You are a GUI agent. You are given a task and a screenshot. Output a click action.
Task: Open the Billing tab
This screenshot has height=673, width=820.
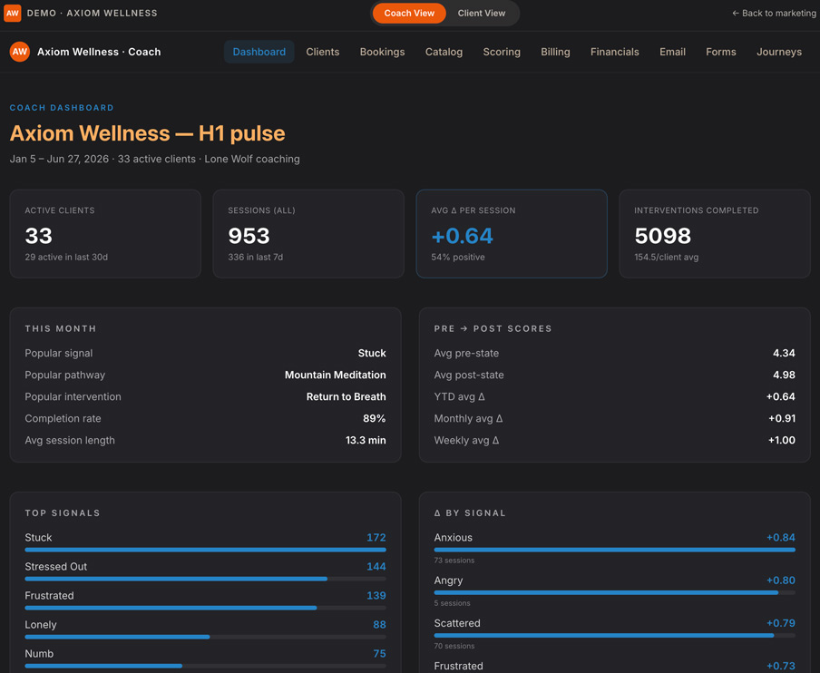tap(555, 52)
